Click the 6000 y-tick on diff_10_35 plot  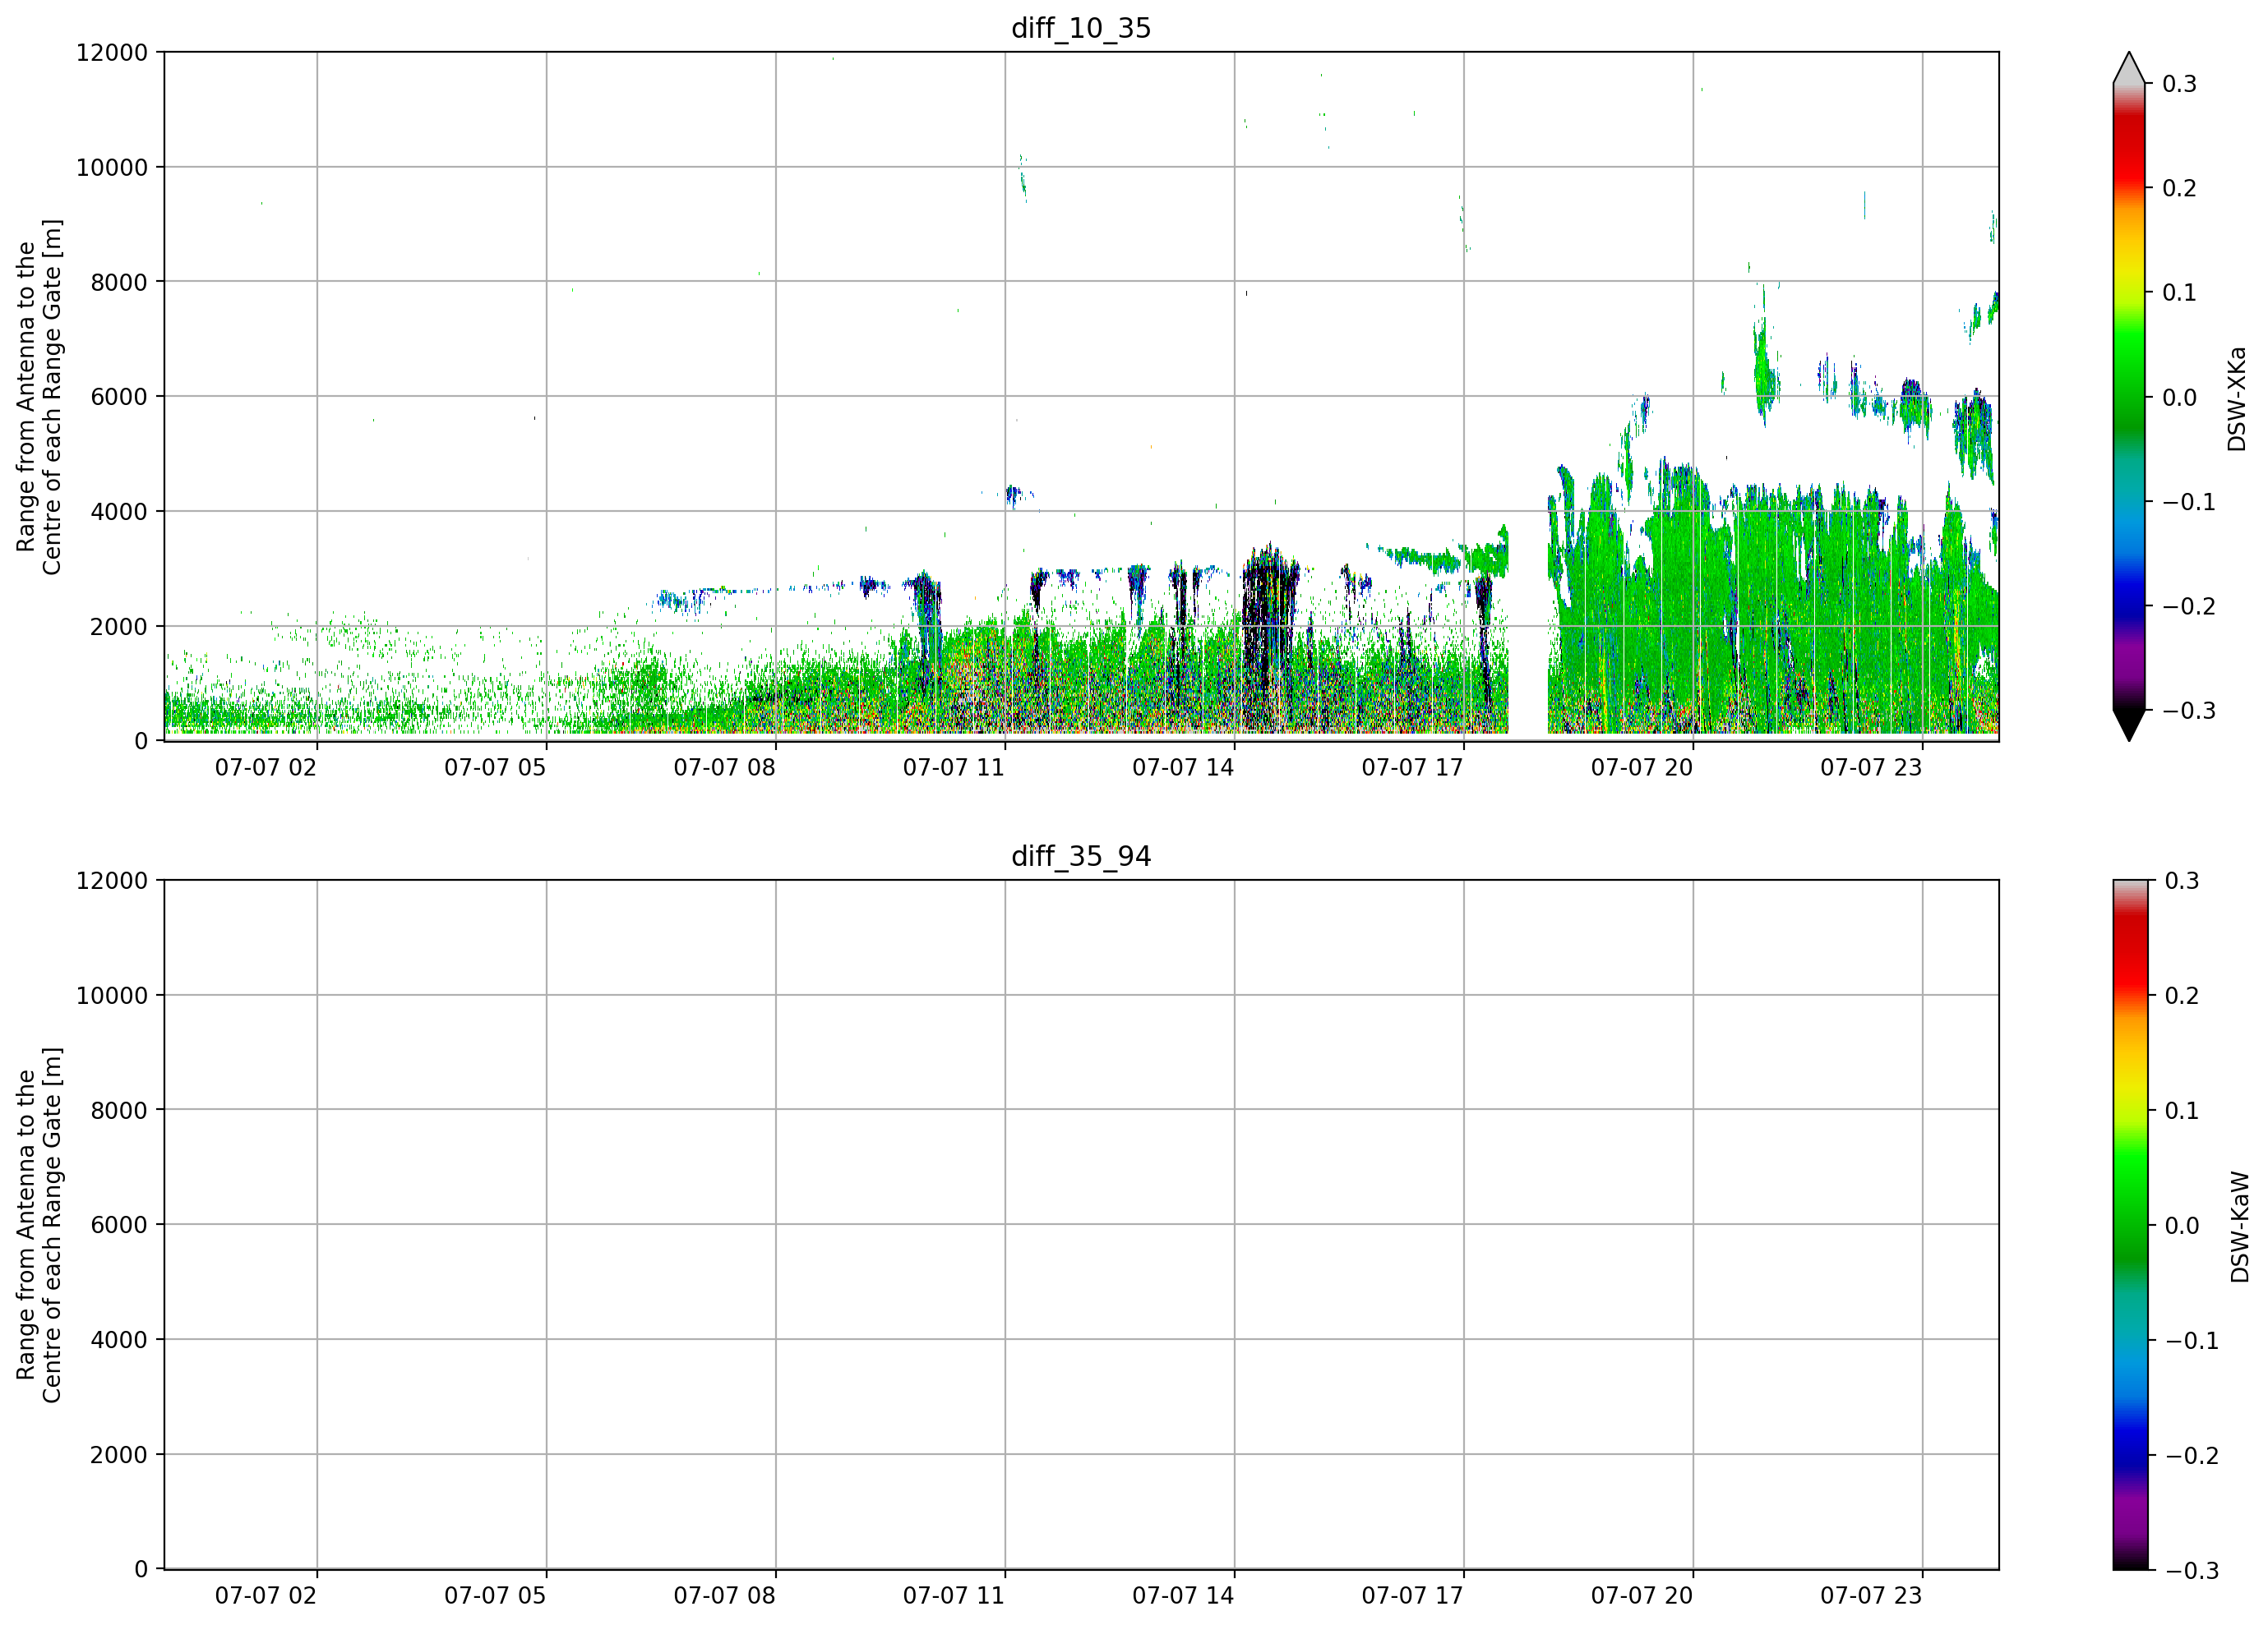click(119, 397)
